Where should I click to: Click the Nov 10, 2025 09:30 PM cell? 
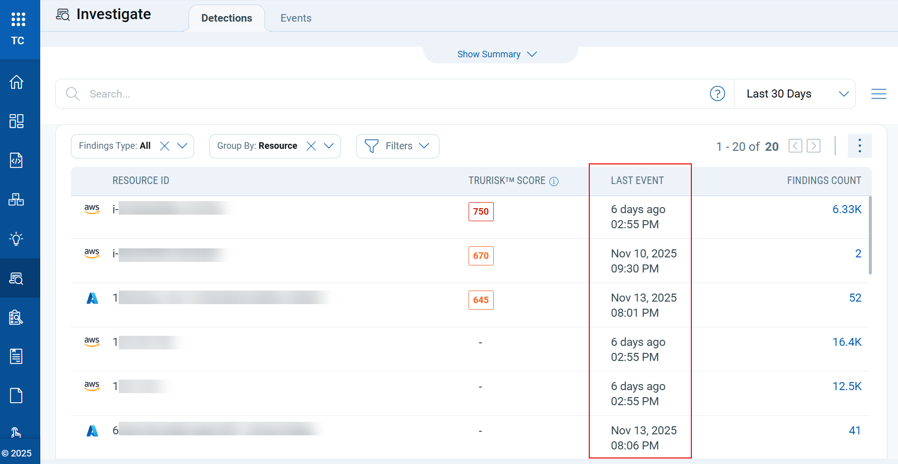[x=644, y=261]
